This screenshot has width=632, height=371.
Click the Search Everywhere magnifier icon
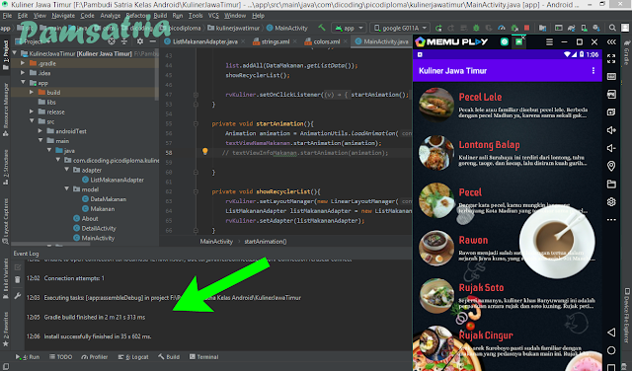coord(612,28)
